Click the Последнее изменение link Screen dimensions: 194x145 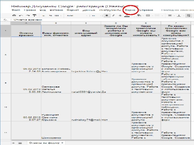pos(178,10)
